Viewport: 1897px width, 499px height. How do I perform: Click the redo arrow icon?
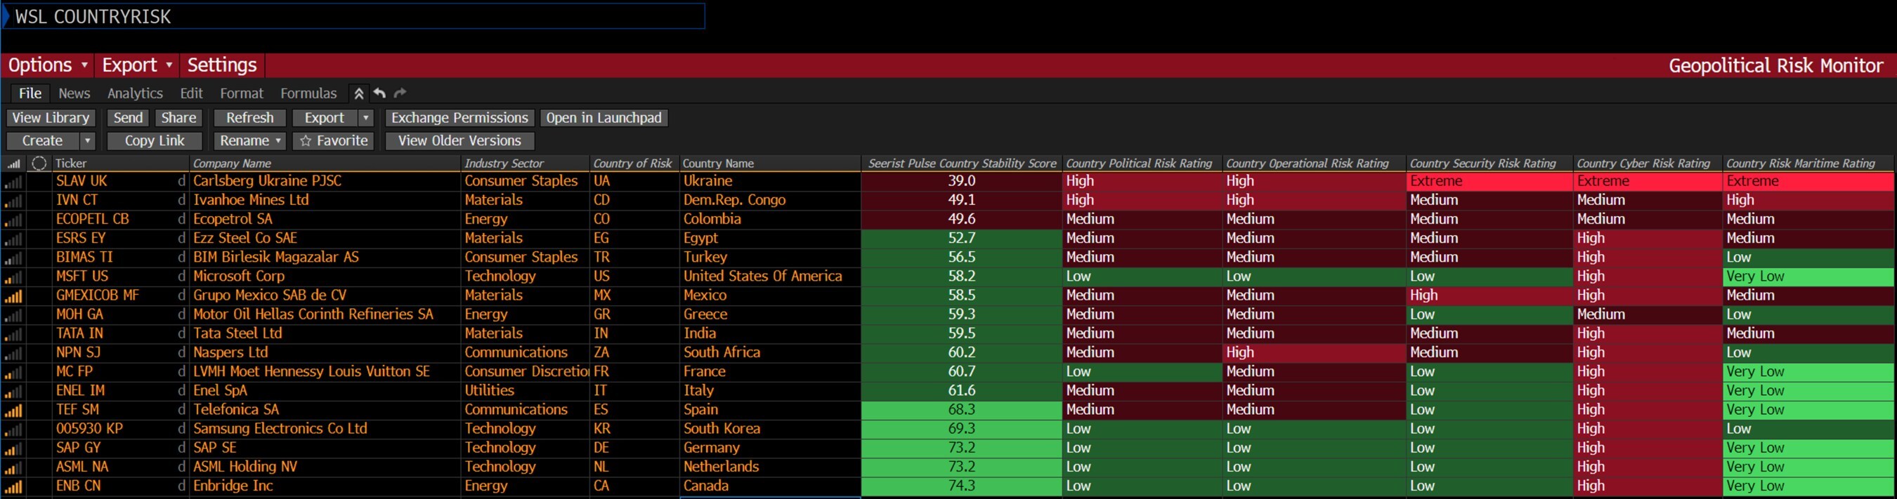(400, 93)
